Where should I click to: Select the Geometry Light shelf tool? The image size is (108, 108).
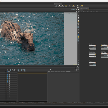click(69, 6)
